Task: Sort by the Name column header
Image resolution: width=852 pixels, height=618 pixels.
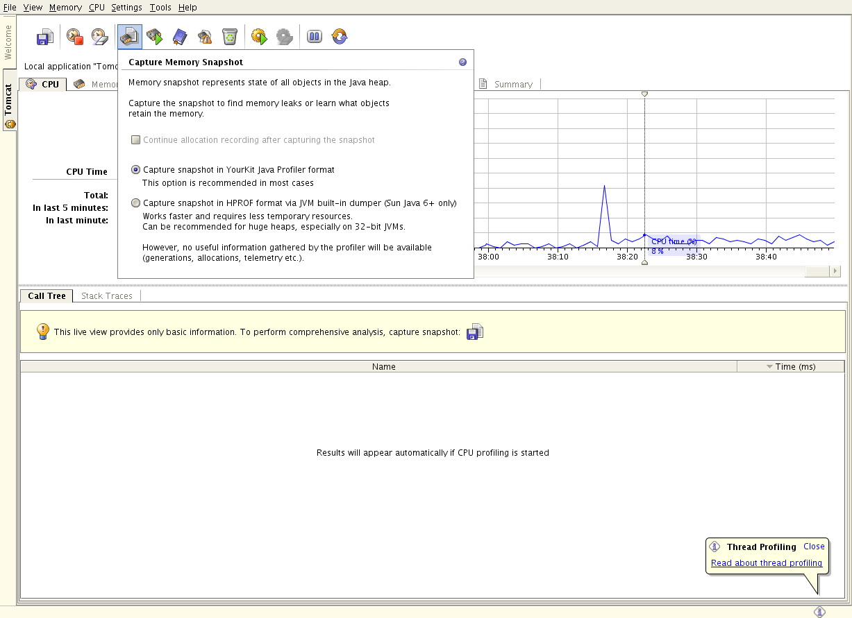Action: [x=379, y=366]
